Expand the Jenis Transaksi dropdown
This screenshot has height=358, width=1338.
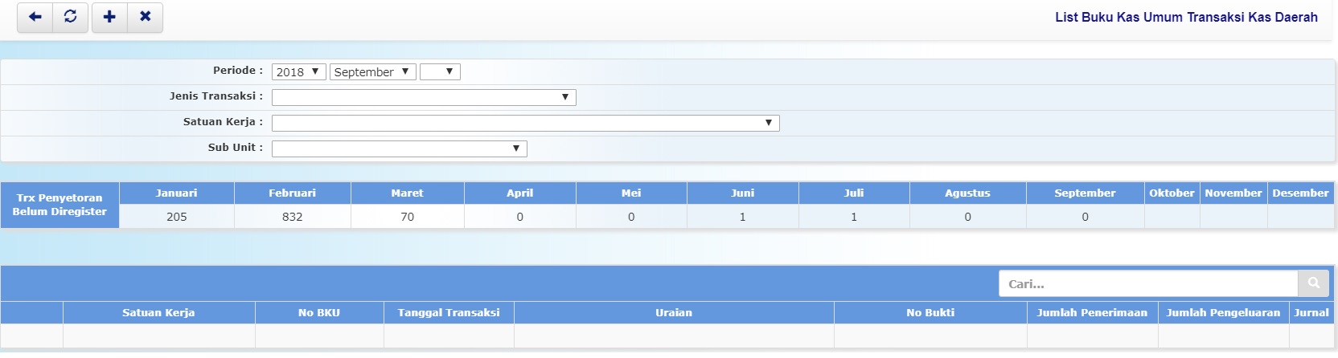click(x=424, y=97)
